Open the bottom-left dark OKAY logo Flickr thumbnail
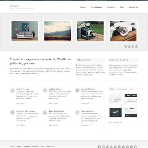This screenshot has height=148, width=148. (x=115, y=112)
